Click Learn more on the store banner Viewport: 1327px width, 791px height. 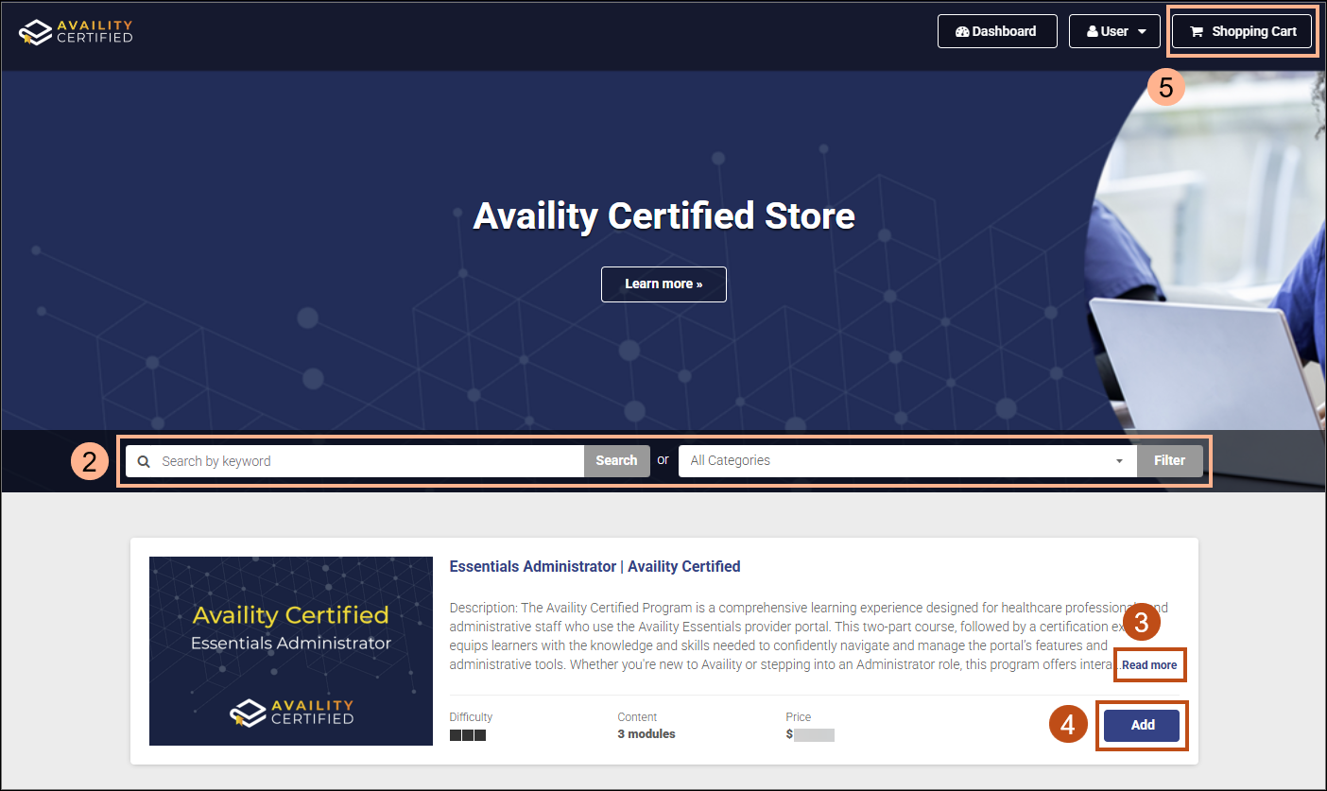click(x=663, y=284)
